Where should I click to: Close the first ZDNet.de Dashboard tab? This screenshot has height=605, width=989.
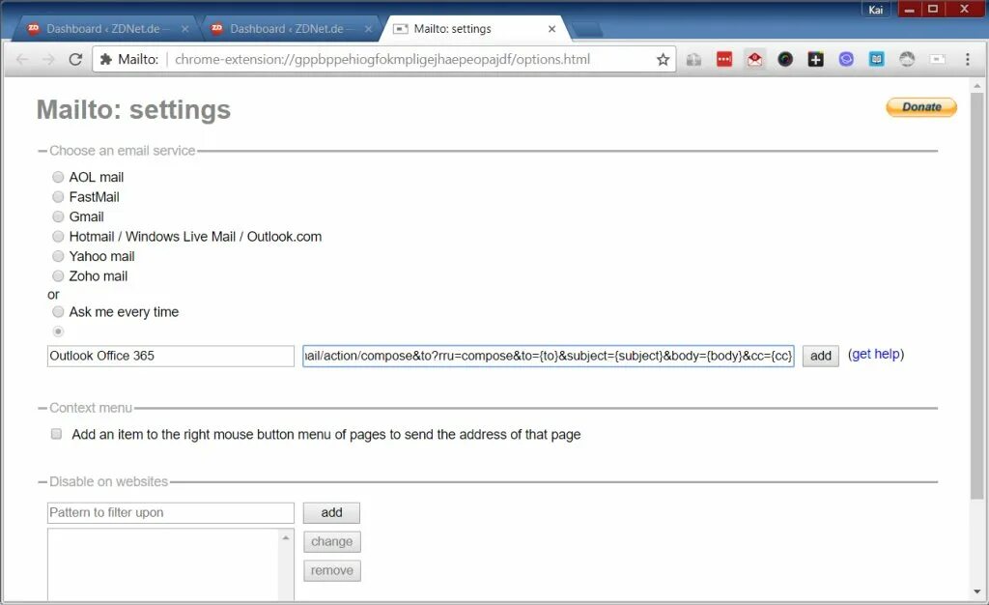point(184,29)
